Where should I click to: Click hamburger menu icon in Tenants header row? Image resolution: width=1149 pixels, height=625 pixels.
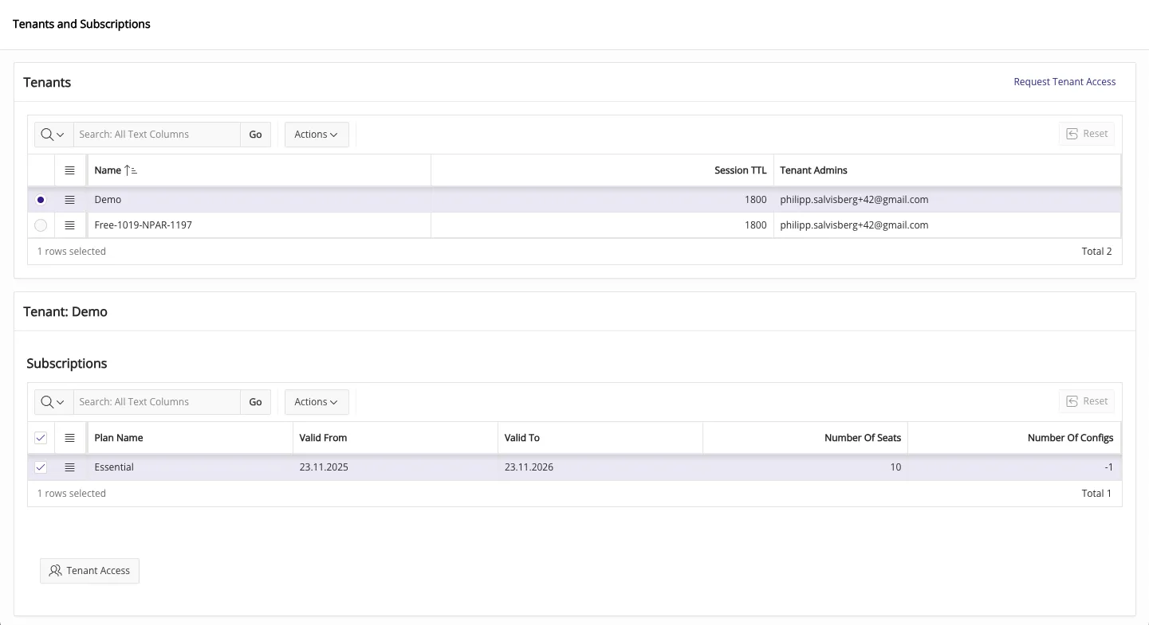pyautogui.click(x=69, y=170)
